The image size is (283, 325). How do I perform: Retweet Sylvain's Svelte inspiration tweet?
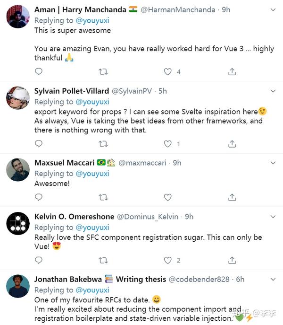103,143
